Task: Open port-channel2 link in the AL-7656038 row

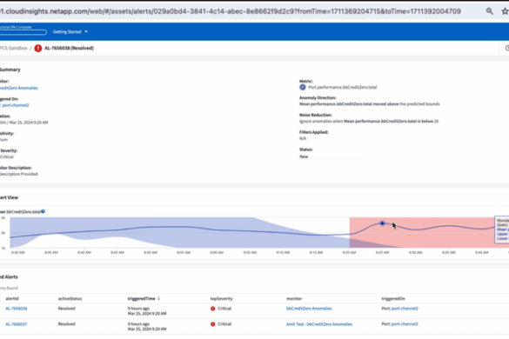Action: 405,309
